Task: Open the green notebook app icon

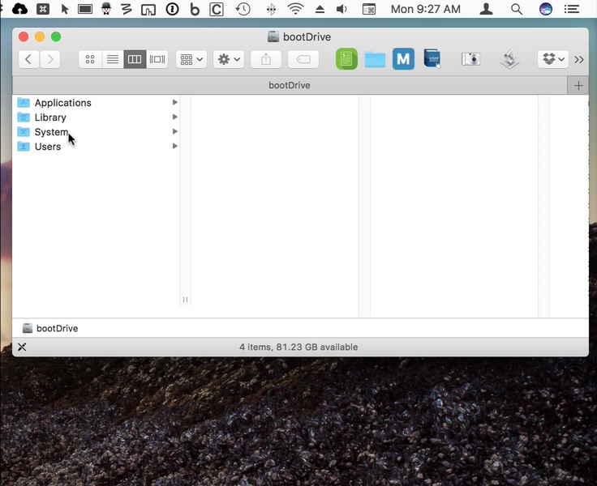Action: coord(346,59)
